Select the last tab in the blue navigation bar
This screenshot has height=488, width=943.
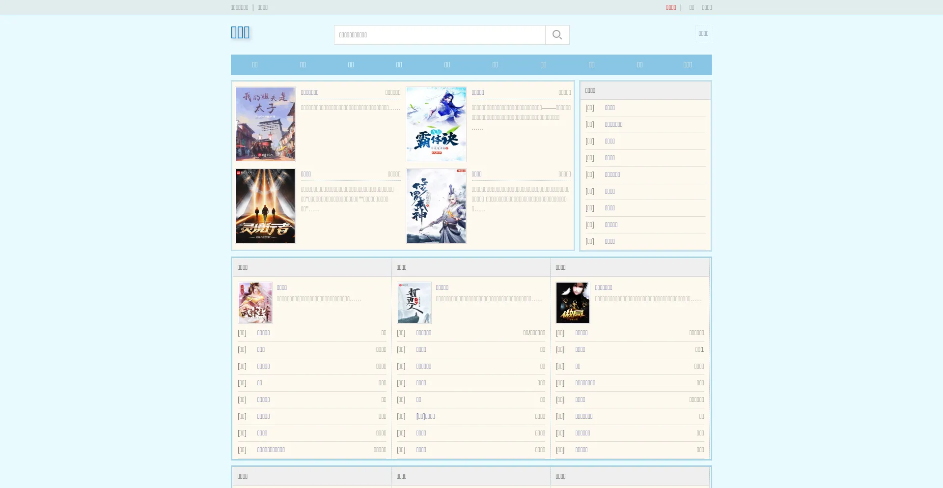(x=688, y=65)
